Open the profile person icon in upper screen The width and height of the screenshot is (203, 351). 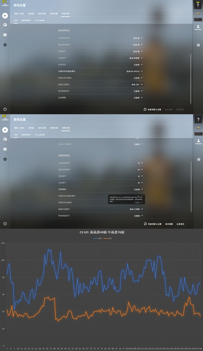click(x=198, y=27)
